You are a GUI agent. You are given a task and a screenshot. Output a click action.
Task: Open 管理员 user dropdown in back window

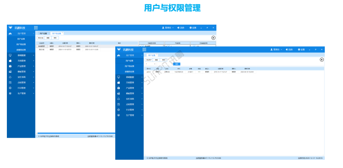click(168, 28)
